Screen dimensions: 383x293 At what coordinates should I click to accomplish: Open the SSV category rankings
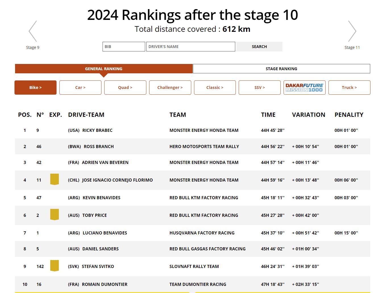coord(259,88)
